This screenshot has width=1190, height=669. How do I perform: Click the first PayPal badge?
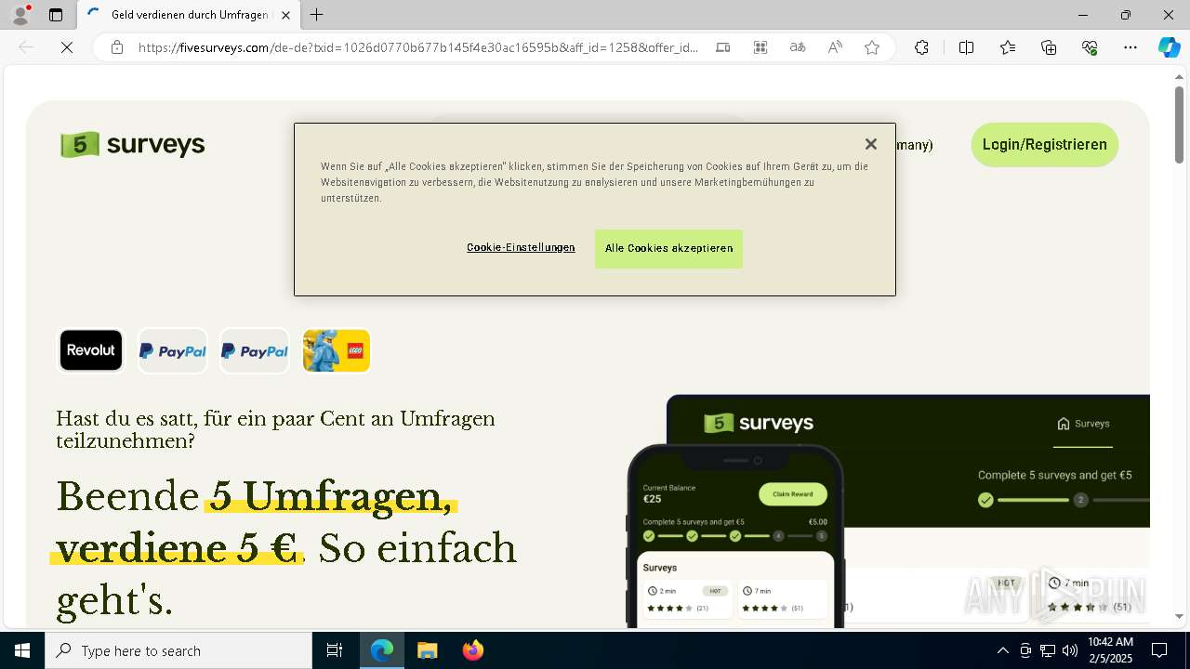(x=173, y=350)
